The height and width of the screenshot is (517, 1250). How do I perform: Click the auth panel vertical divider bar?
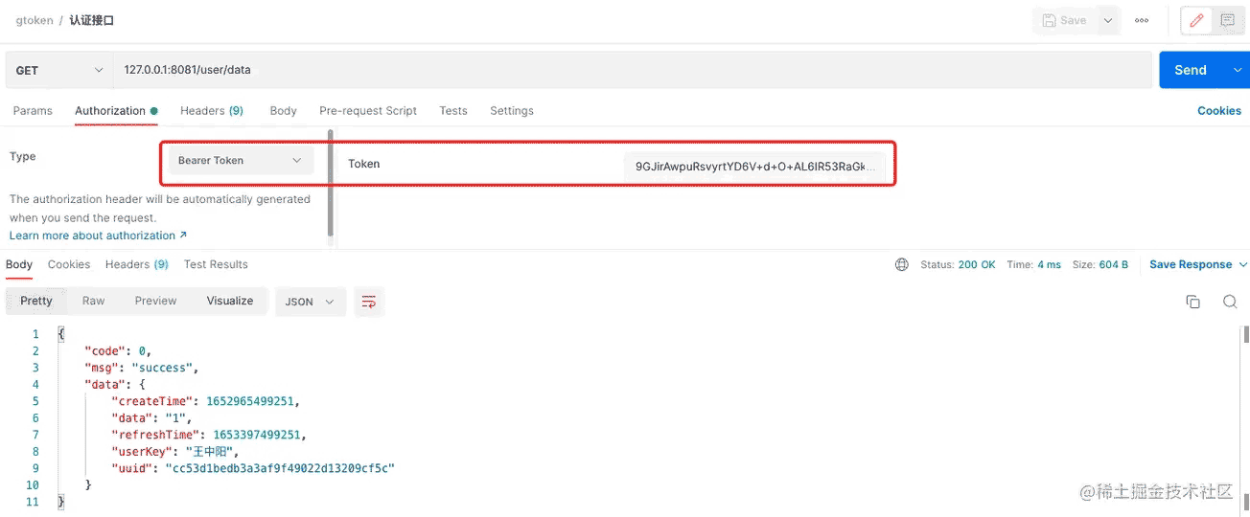tap(331, 184)
